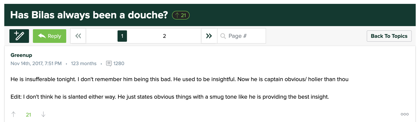The height and width of the screenshot is (122, 420).
Task: Open the Greenup user profile
Action: [21, 55]
